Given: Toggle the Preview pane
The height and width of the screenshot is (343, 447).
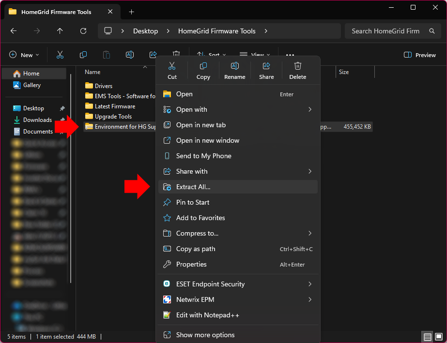Looking at the screenshot, I should pos(419,55).
